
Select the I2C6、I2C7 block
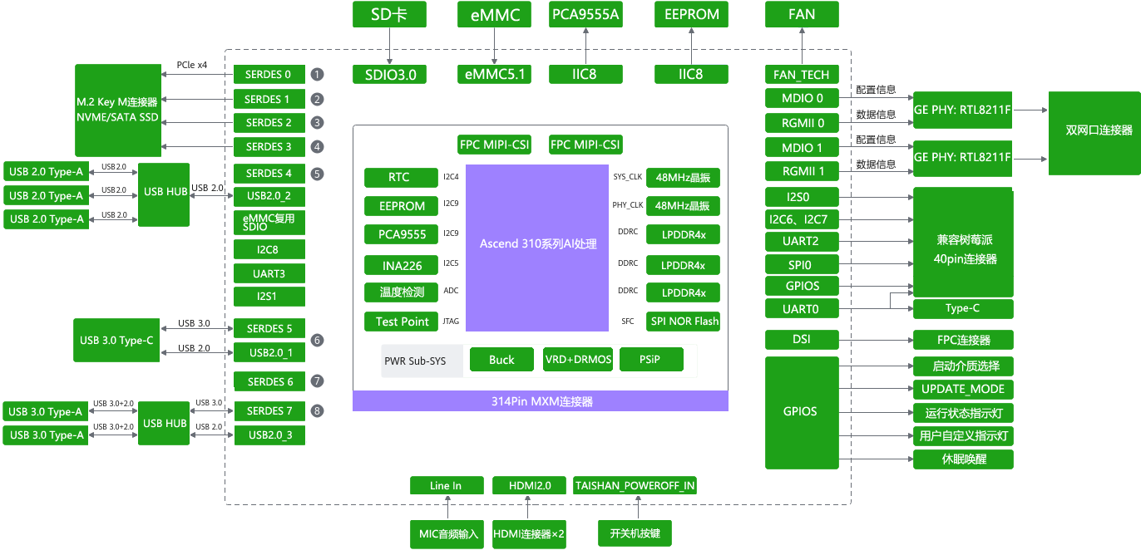pos(802,219)
